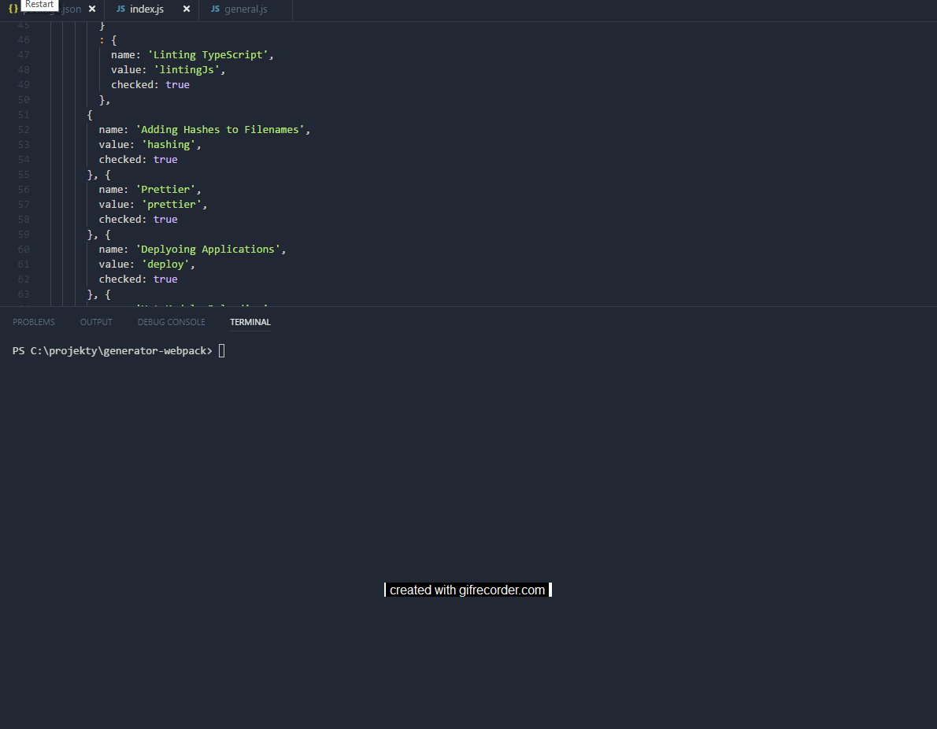The image size is (937, 729).
Task: Focus the terminal prompt input
Action: click(222, 351)
